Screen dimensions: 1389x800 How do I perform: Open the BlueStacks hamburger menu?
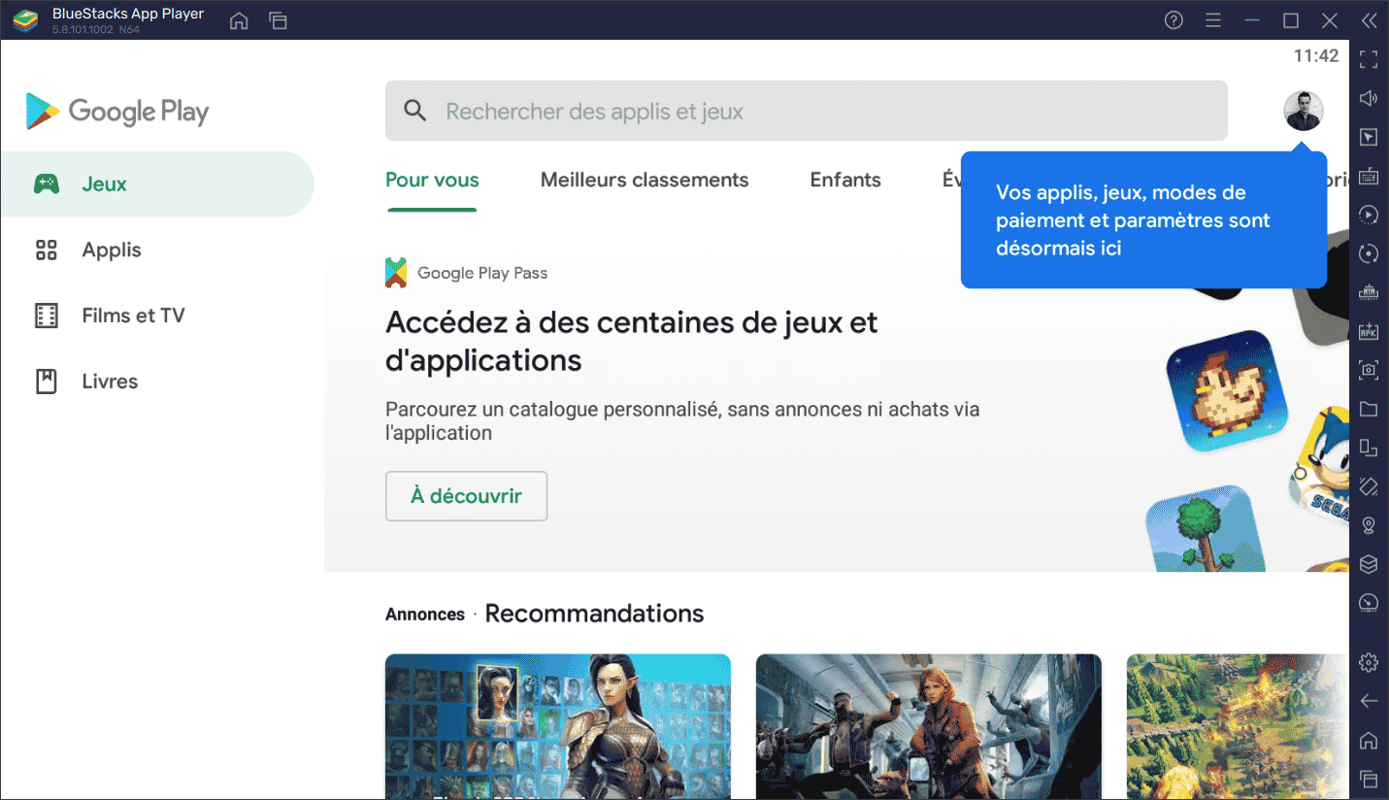coord(1213,19)
